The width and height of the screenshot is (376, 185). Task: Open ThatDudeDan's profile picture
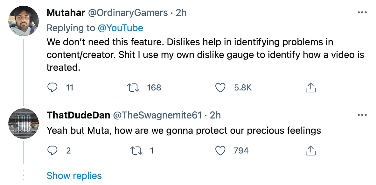coord(24,124)
